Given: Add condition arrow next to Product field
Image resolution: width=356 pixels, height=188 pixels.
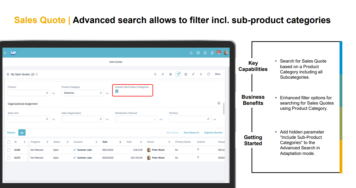Looking at the screenshot, I should click(54, 93).
